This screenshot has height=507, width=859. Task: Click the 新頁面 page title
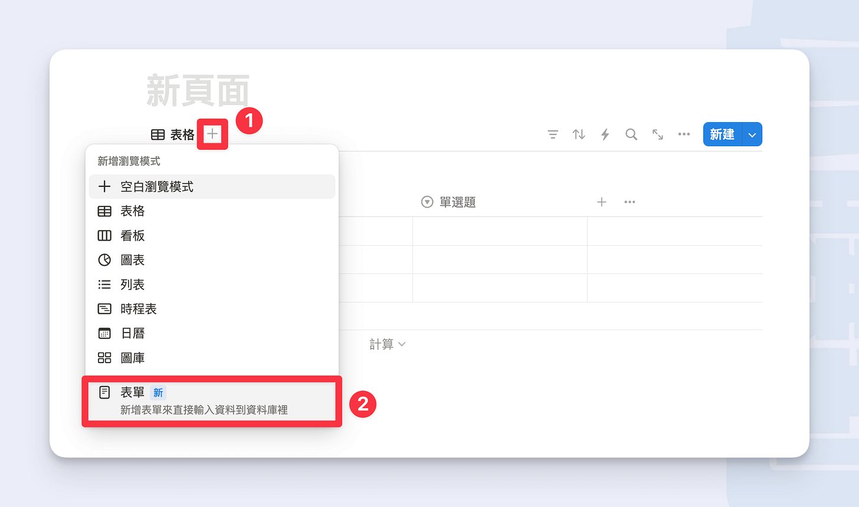pyautogui.click(x=198, y=91)
